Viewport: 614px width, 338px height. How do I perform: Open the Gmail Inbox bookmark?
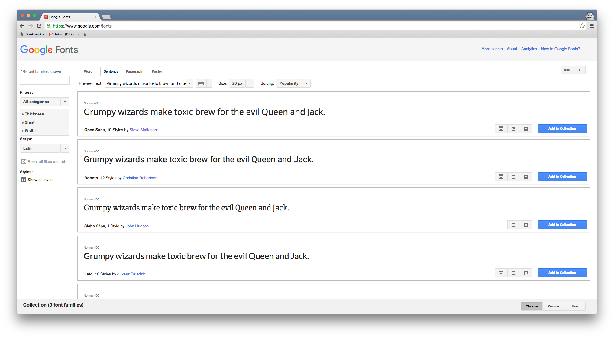click(69, 34)
